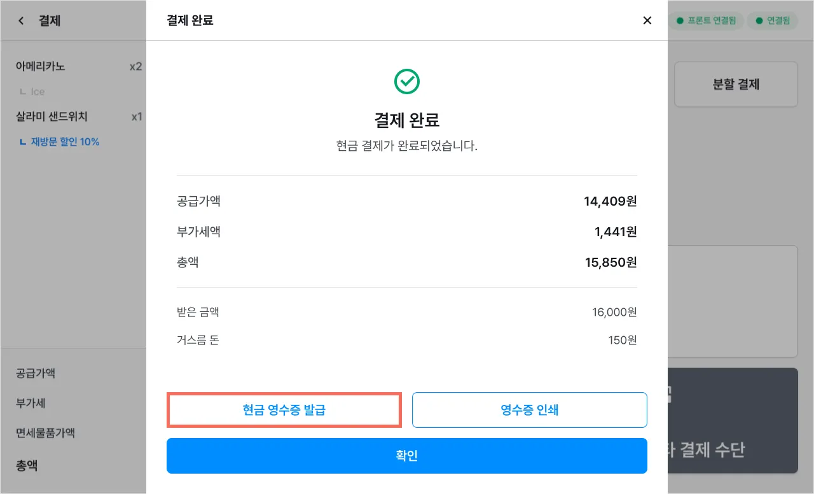
Task: Click the 거스름 돈 150원 value
Action: (622, 340)
